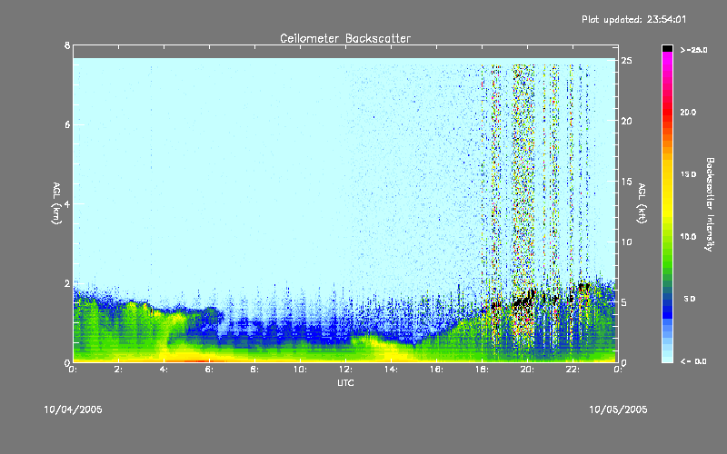727x454 pixels.
Task: Click the '18:' UTC tick label
Action: coord(482,370)
